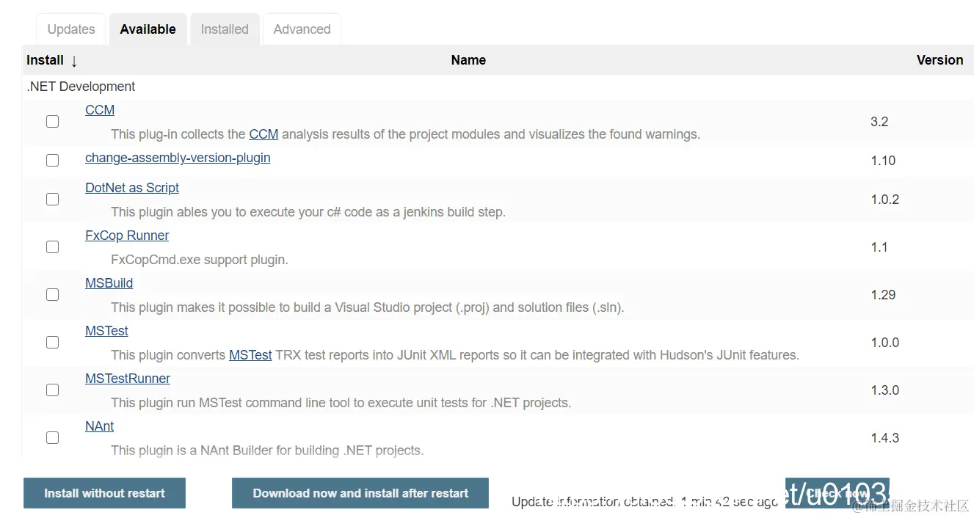Screen dimensions: 974x518
Task: Select the MSBuild plugin checkbox
Action: [x=52, y=294]
